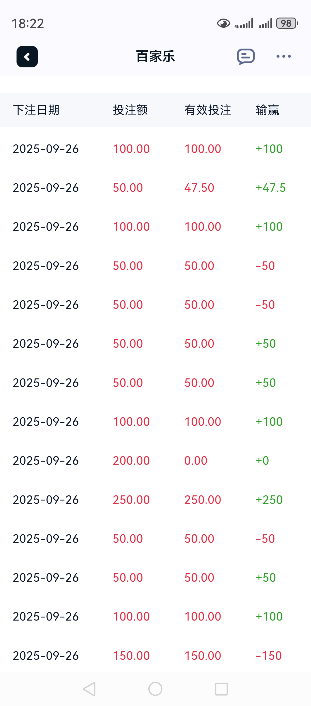Tap the 下注日期 column header
Viewport: 311px width, 706px height.
coord(36,110)
